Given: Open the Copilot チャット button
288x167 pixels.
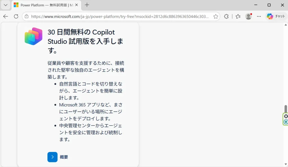Looking at the screenshot, I should point(276,17).
